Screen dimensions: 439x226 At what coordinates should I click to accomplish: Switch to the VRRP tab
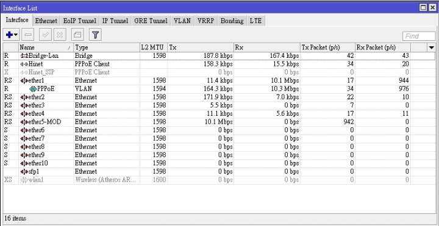pos(206,21)
